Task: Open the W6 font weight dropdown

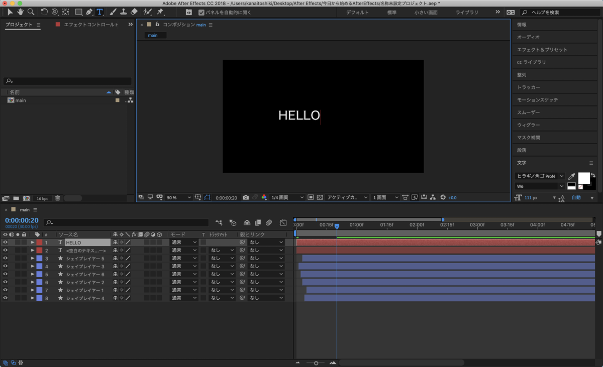Action: pos(540,186)
